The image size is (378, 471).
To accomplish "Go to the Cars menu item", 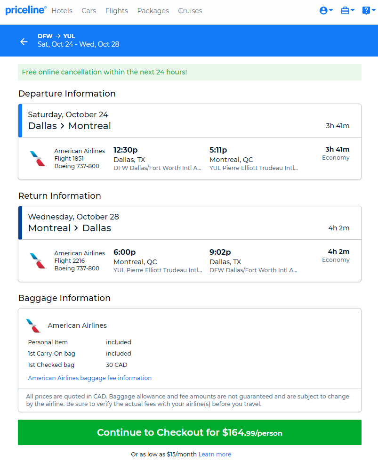I will click(89, 11).
